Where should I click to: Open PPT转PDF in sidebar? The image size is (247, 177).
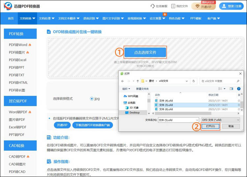click(x=16, y=135)
